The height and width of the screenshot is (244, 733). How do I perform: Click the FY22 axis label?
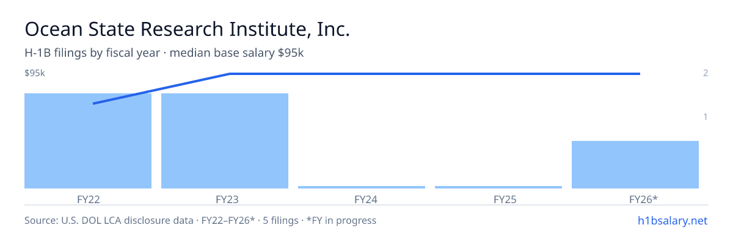(x=88, y=199)
